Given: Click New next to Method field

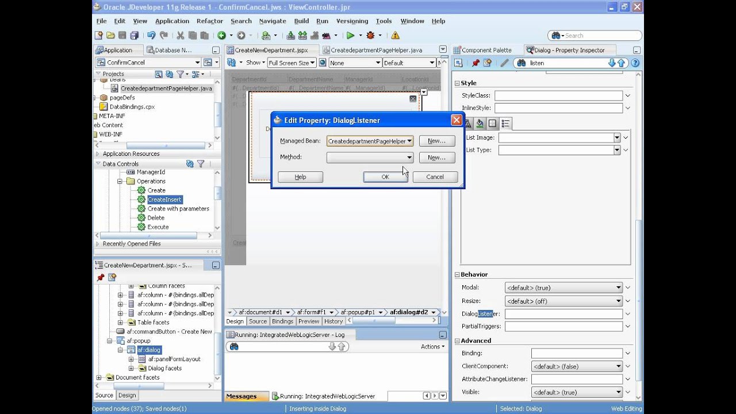Looking at the screenshot, I should pos(437,157).
